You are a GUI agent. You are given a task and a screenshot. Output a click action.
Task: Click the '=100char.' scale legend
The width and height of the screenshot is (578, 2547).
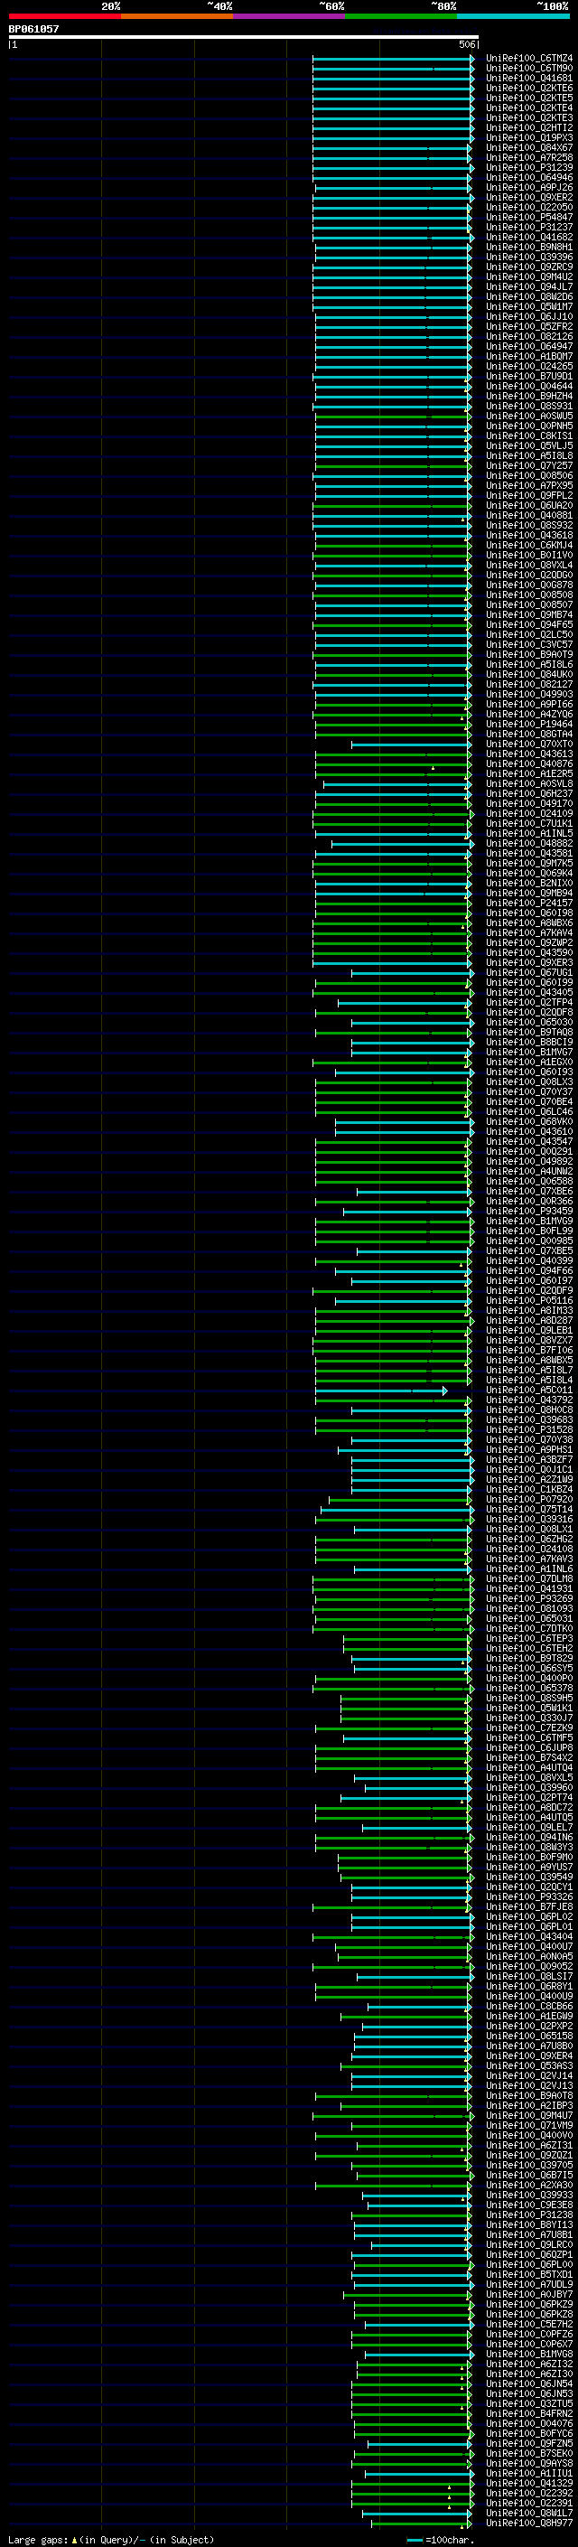tap(441, 2540)
